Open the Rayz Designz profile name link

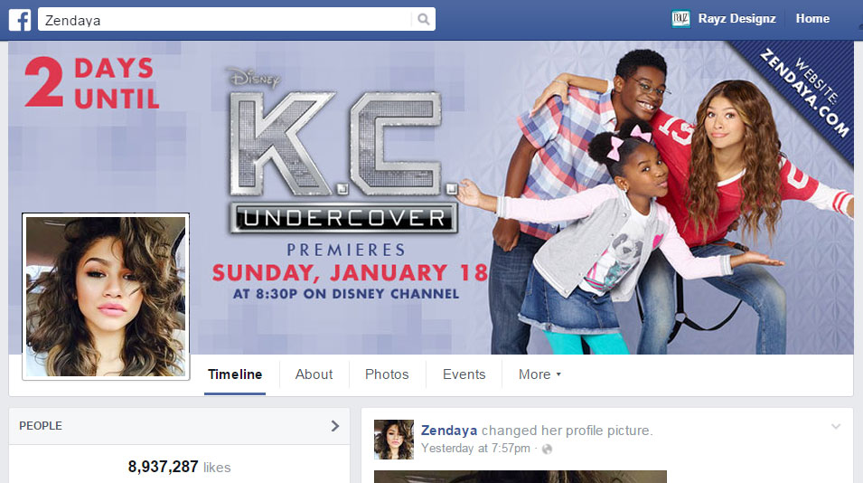(x=738, y=19)
